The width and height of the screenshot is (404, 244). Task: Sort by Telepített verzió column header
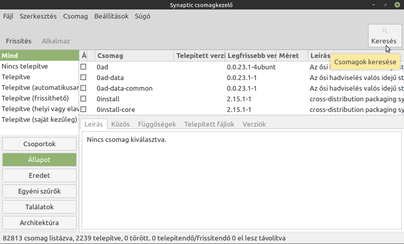click(199, 56)
